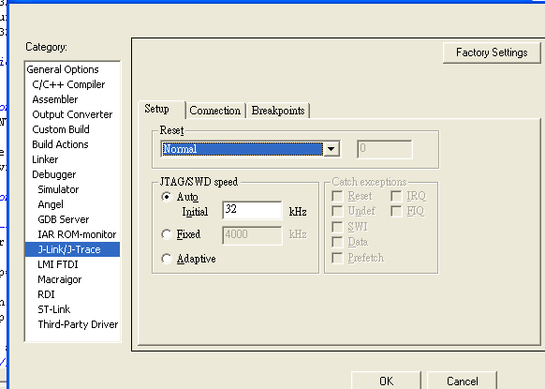Select C/C++ Compiler category

(x=68, y=84)
